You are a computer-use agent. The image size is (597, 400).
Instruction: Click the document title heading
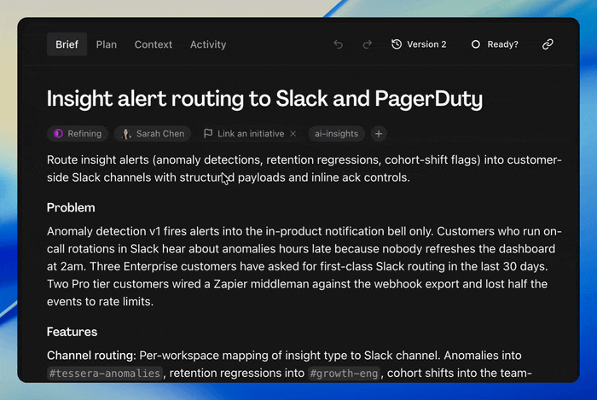[264, 99]
